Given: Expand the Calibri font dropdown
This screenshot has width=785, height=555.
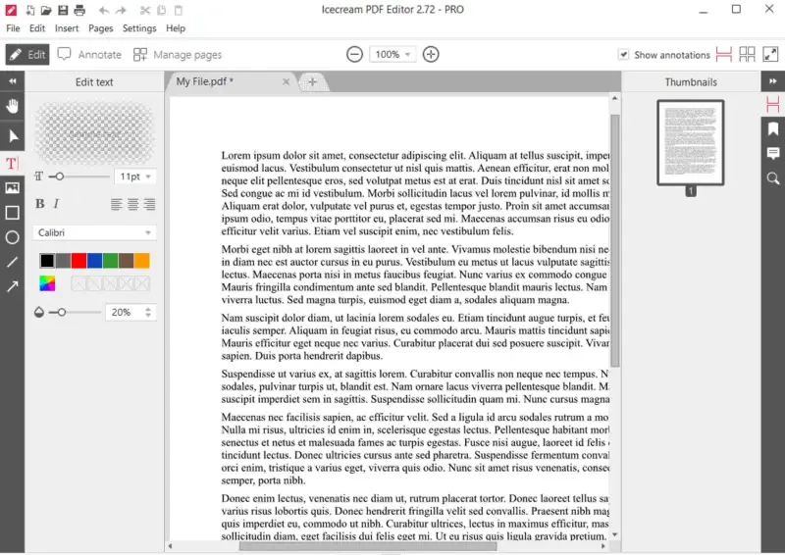Looking at the screenshot, I should point(94,232).
